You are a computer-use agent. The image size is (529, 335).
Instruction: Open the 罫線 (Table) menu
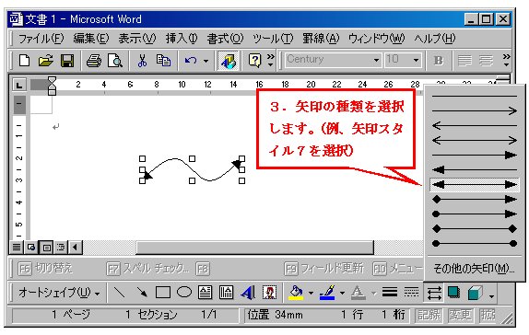[x=321, y=39]
